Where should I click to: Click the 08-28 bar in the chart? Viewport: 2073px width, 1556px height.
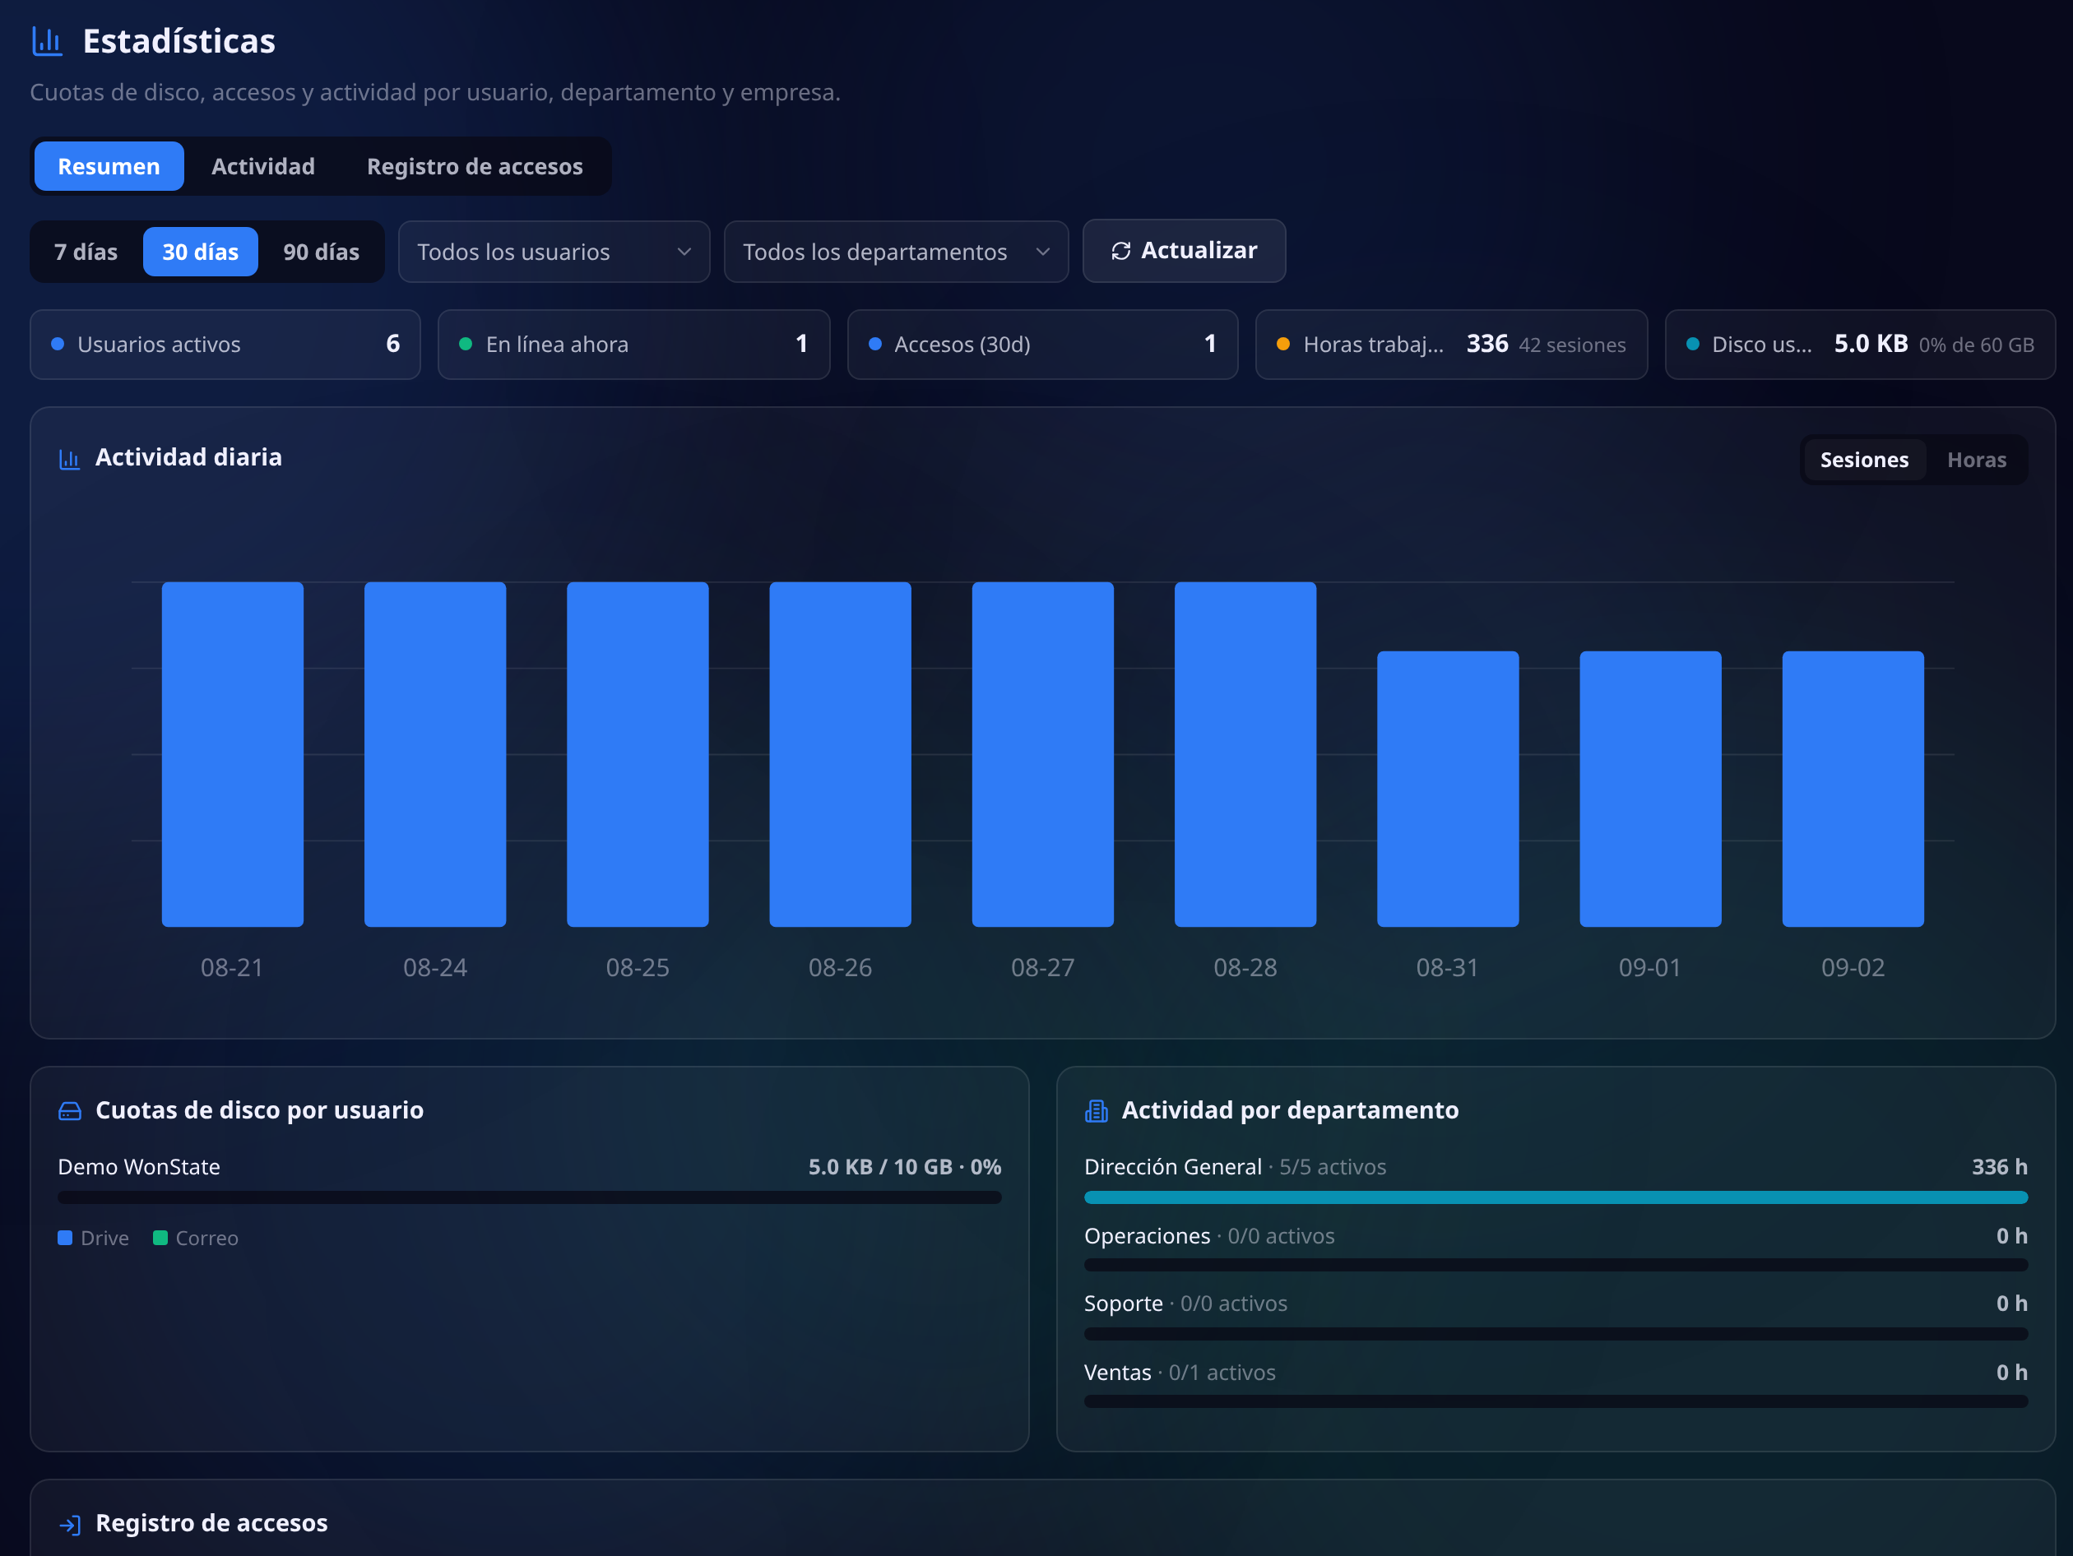(1245, 754)
